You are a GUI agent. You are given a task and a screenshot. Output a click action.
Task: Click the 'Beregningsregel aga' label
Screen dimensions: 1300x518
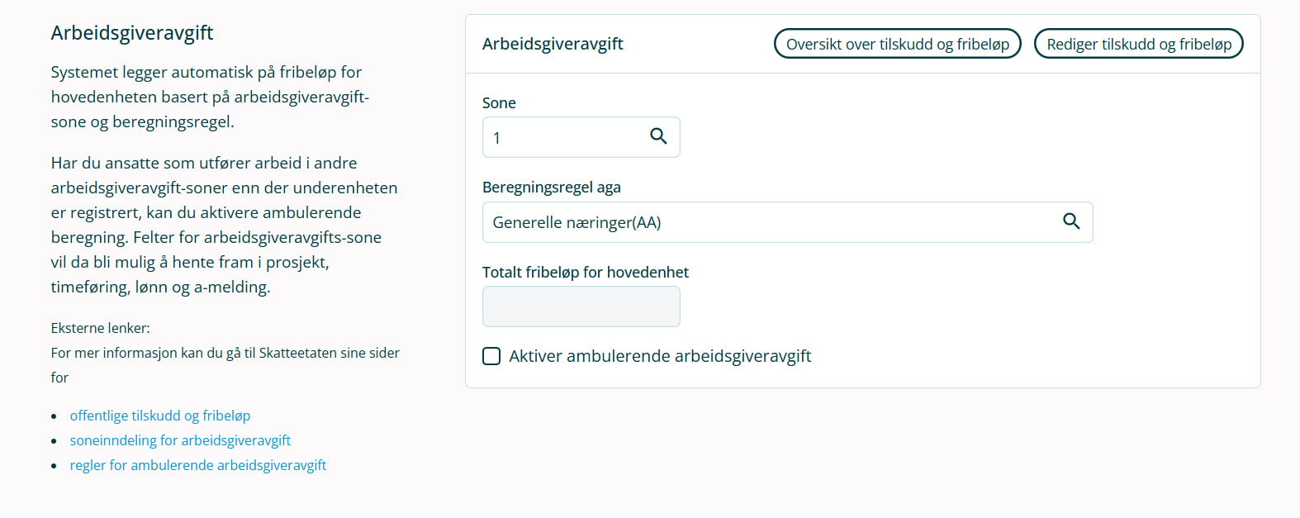tap(552, 188)
